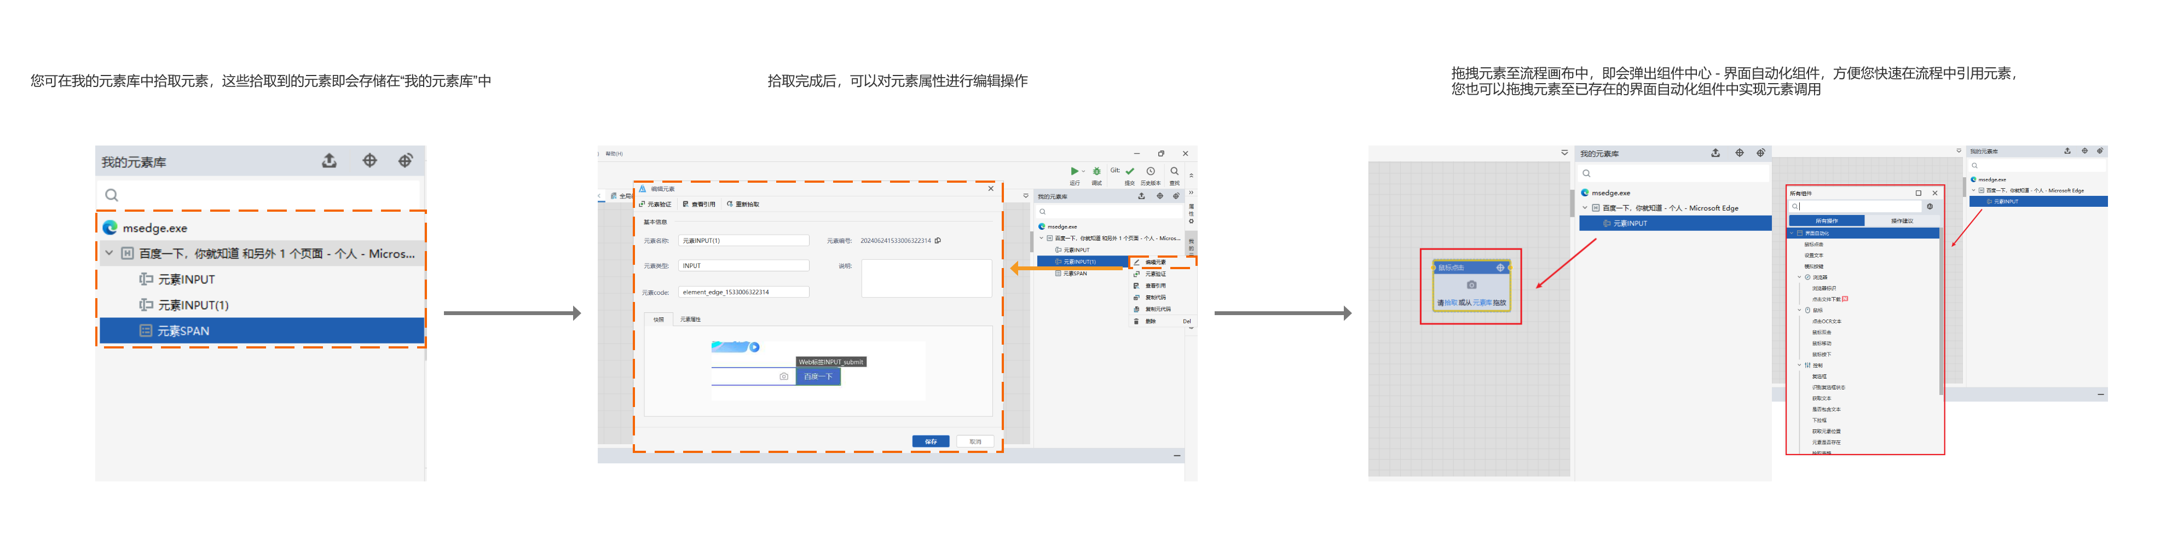Image resolution: width=2166 pixels, height=558 pixels.
Task: Open 历史版本 clock icon
Action: (x=1150, y=171)
